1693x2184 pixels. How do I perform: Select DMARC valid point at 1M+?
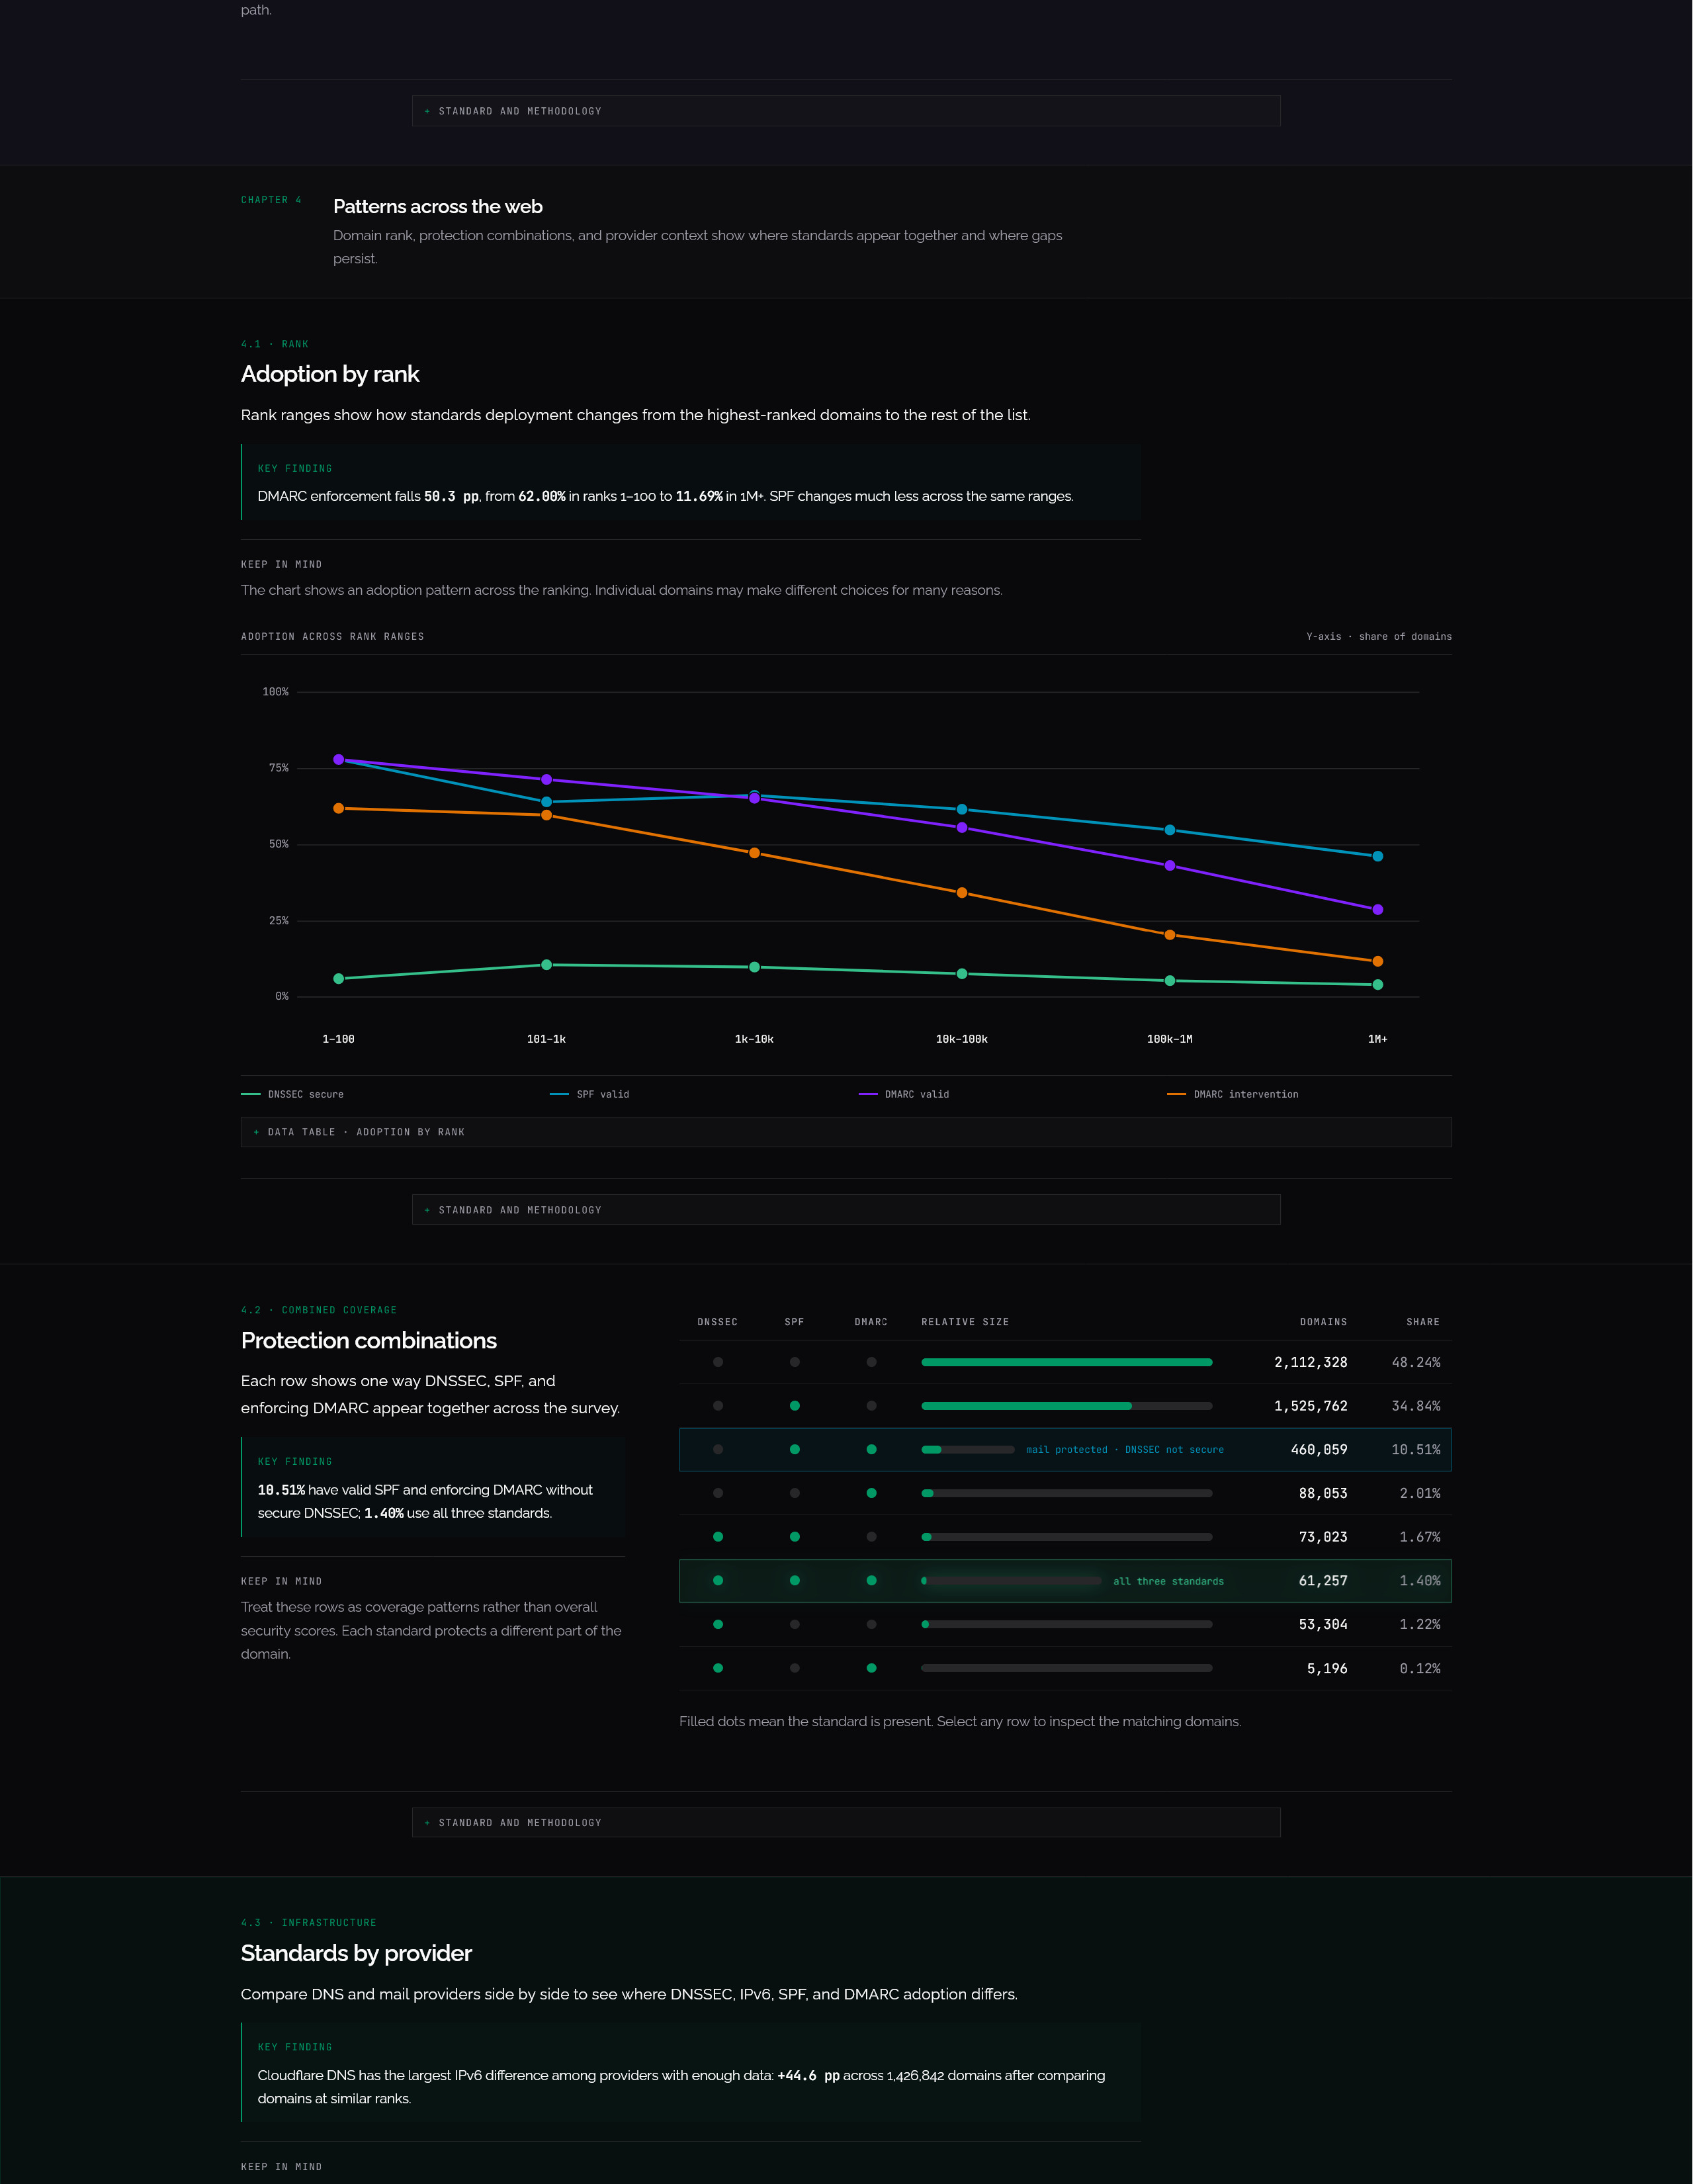pyautogui.click(x=1378, y=910)
